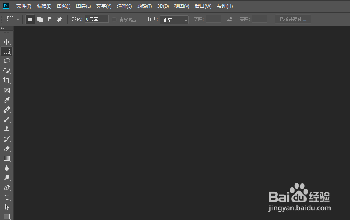
Task: Select the Move tool
Action: point(7,42)
